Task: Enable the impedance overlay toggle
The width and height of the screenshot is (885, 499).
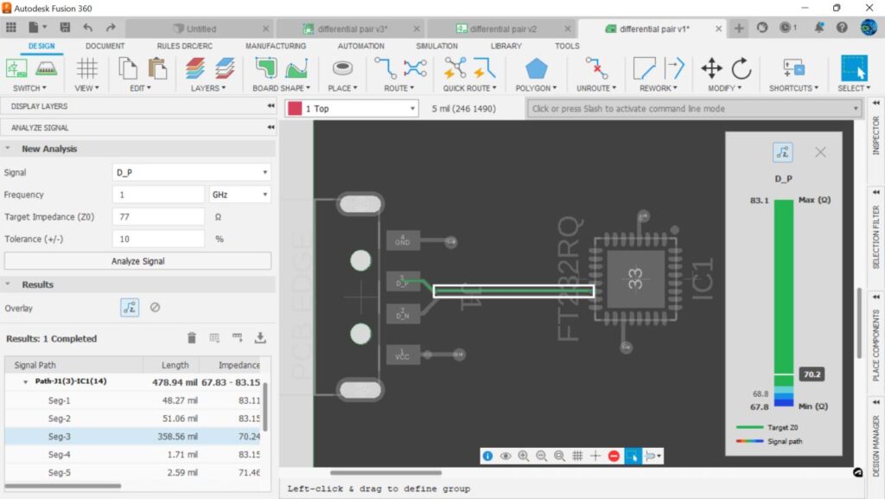Action: click(130, 307)
